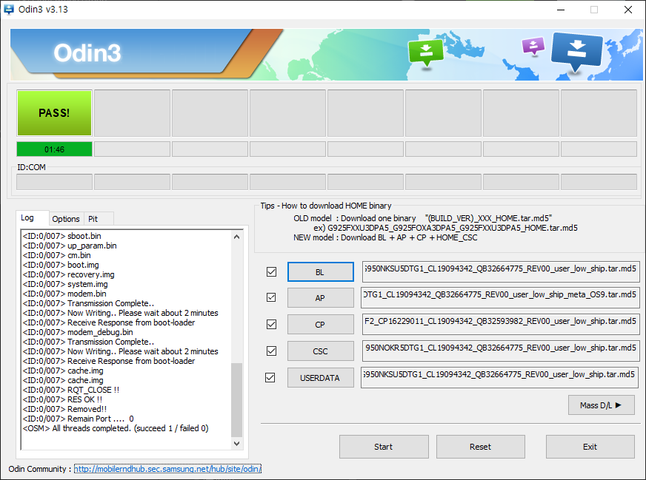Close the Odin3 window
Viewport: 646px width, 480px height.
[x=628, y=10]
